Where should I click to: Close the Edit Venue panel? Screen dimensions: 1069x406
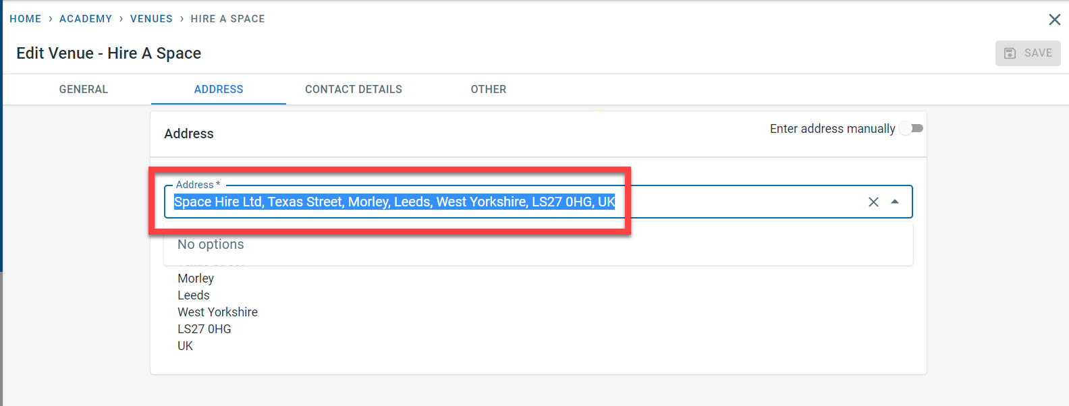coord(1054,20)
